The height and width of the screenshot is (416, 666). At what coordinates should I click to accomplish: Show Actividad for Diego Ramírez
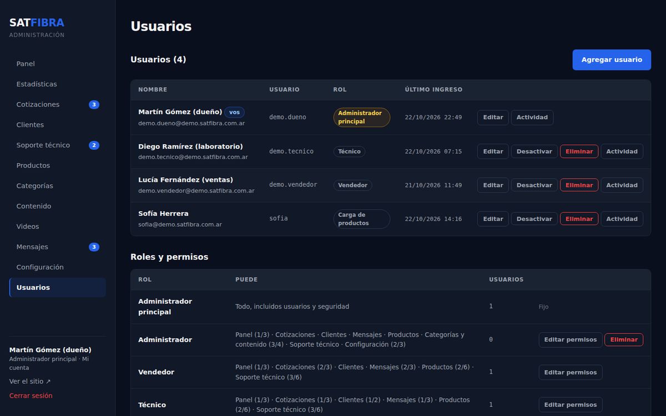622,151
